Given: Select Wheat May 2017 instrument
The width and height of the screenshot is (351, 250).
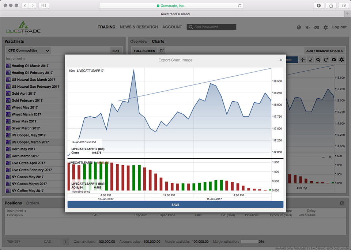Looking at the screenshot, I should click(24, 107).
